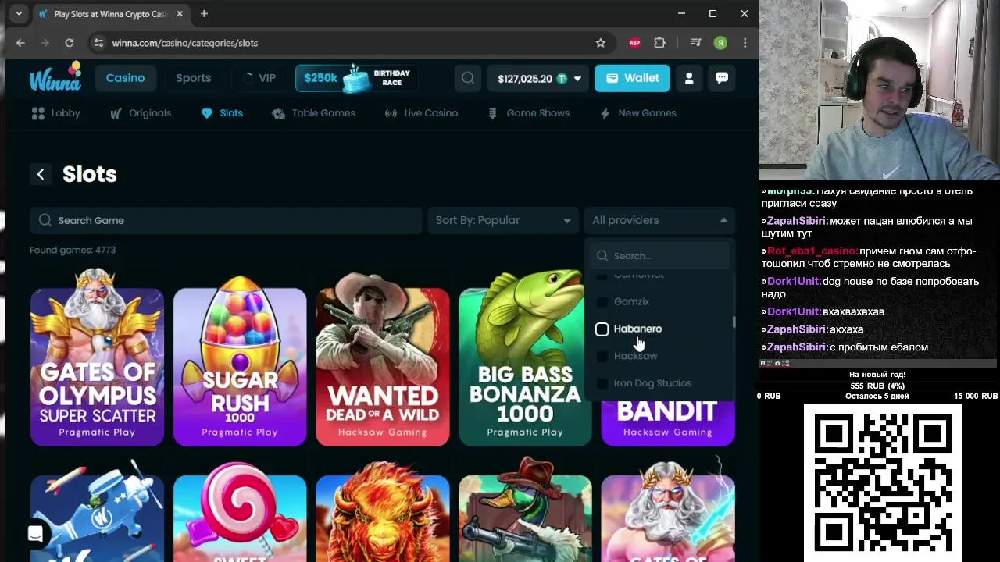Open the buffalo game thumbnail
Viewport: 1000px width, 562px height.
pos(383,511)
